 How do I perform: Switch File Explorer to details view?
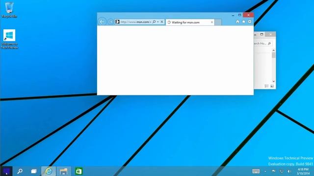pos(266,86)
